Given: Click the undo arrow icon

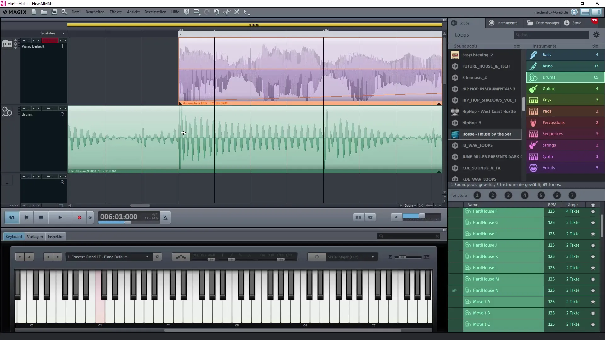Looking at the screenshot, I should point(216,12).
